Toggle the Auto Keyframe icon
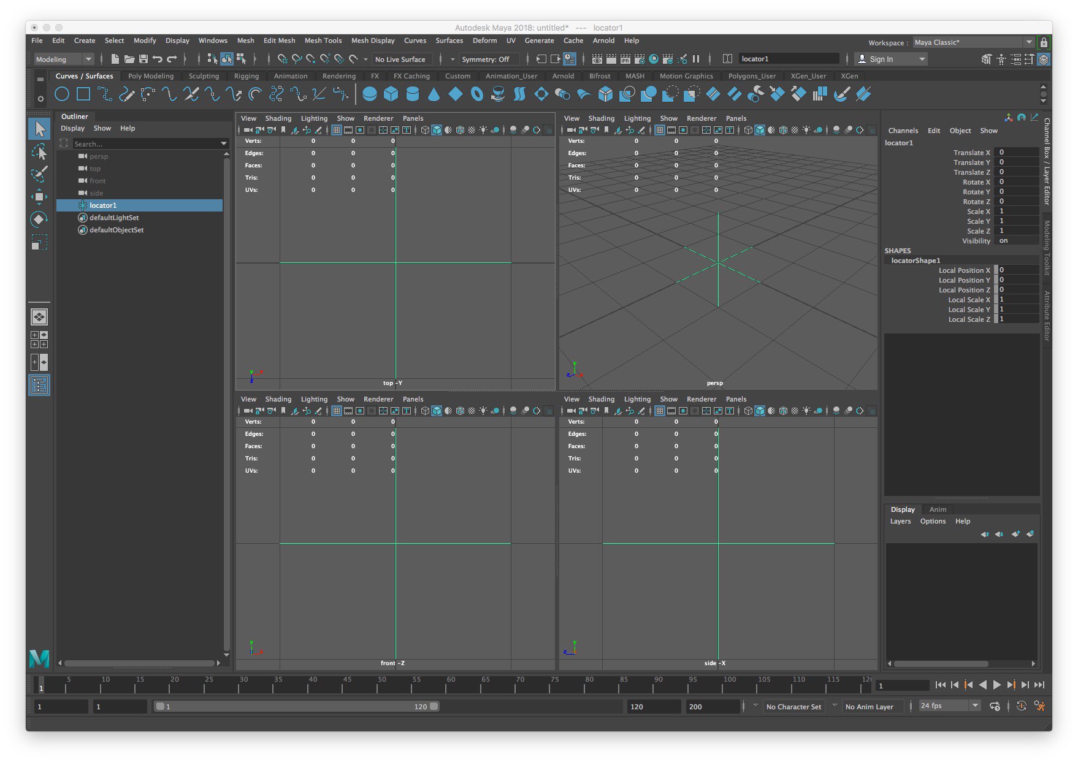The height and width of the screenshot is (762, 1078). (1021, 706)
